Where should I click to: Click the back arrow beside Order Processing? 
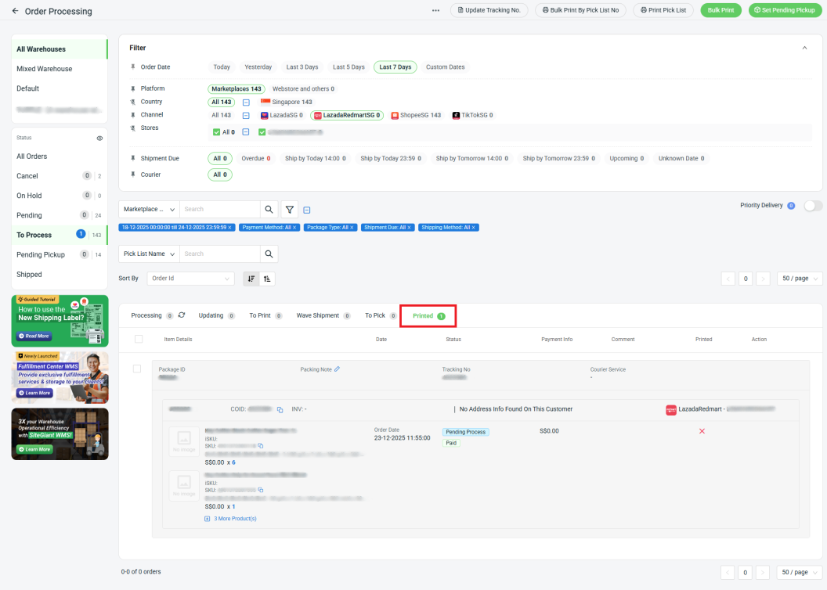[x=16, y=11]
